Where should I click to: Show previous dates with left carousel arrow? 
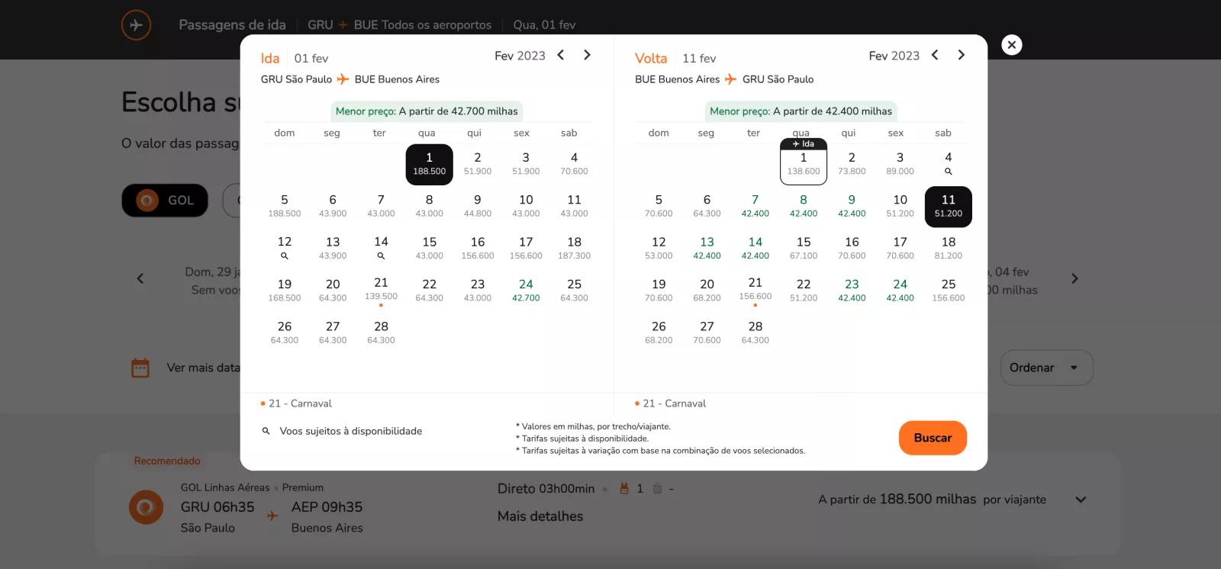140,279
